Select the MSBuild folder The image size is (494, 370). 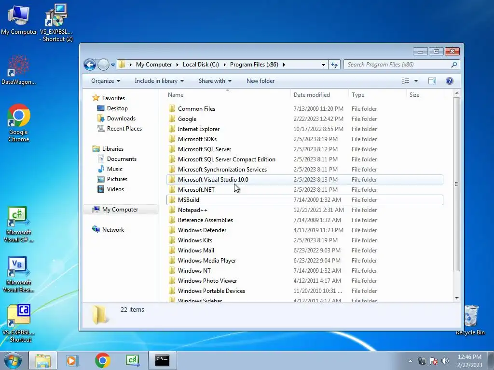coord(305,200)
